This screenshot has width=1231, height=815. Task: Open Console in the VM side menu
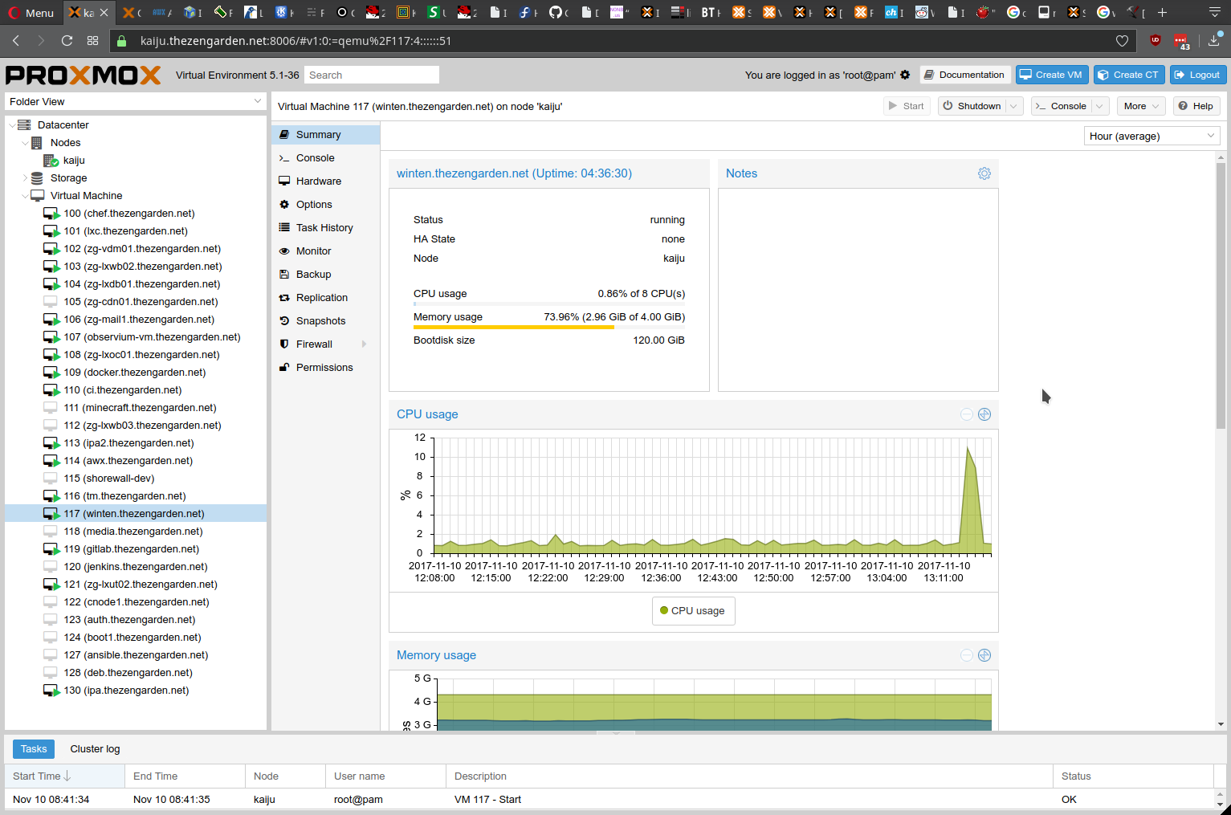click(325, 158)
